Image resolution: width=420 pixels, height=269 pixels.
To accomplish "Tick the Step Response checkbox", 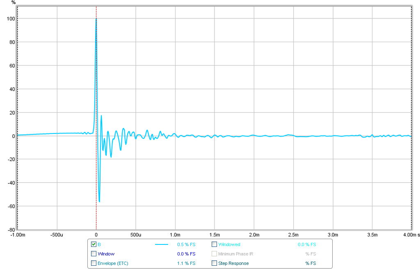I will (x=214, y=263).
